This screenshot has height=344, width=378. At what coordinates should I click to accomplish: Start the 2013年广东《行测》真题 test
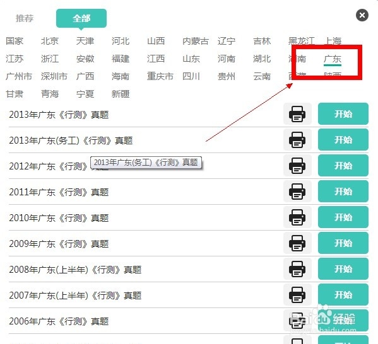click(343, 114)
